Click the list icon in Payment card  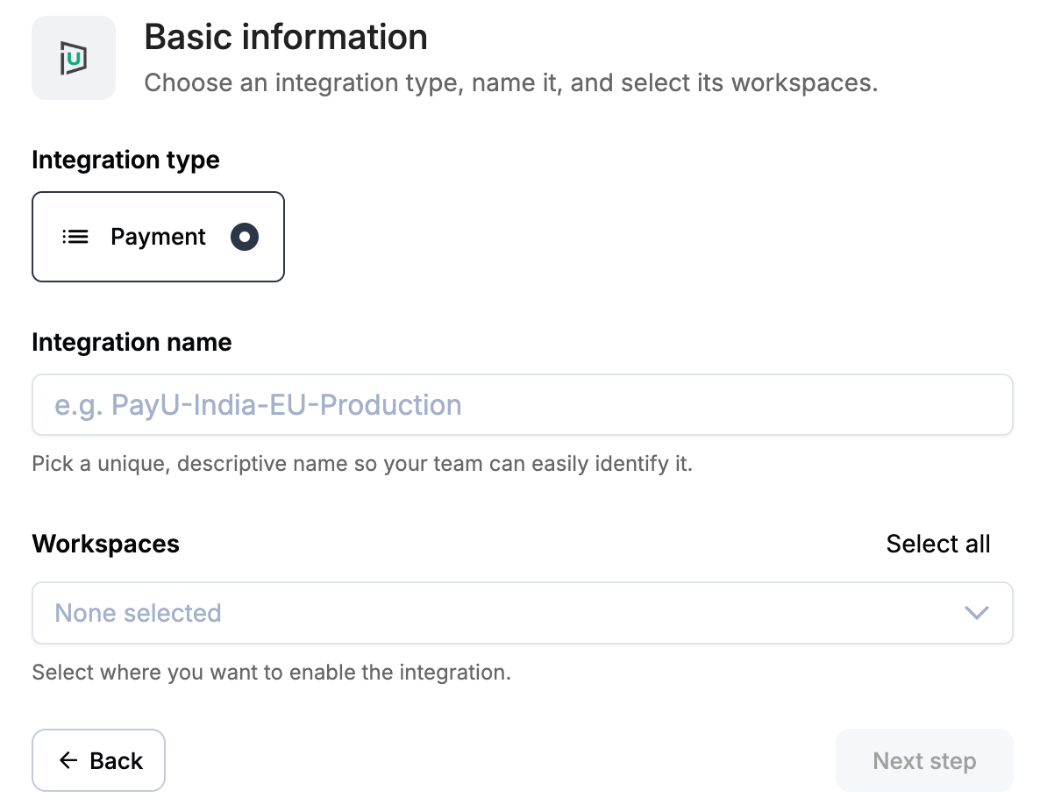tap(75, 237)
